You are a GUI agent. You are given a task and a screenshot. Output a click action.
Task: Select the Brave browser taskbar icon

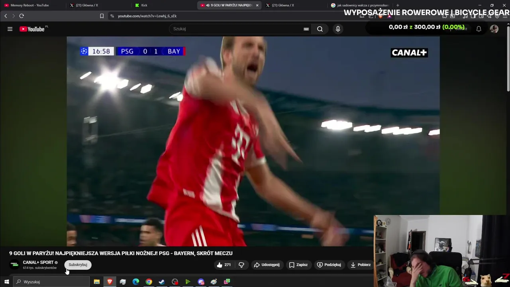(110, 282)
